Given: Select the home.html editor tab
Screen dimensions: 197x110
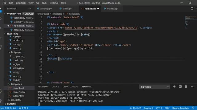Looking at the screenshot, I should [90, 9].
